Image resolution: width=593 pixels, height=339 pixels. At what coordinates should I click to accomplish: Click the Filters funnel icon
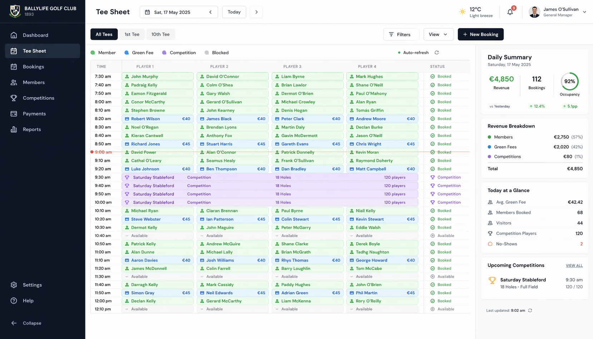click(x=391, y=34)
